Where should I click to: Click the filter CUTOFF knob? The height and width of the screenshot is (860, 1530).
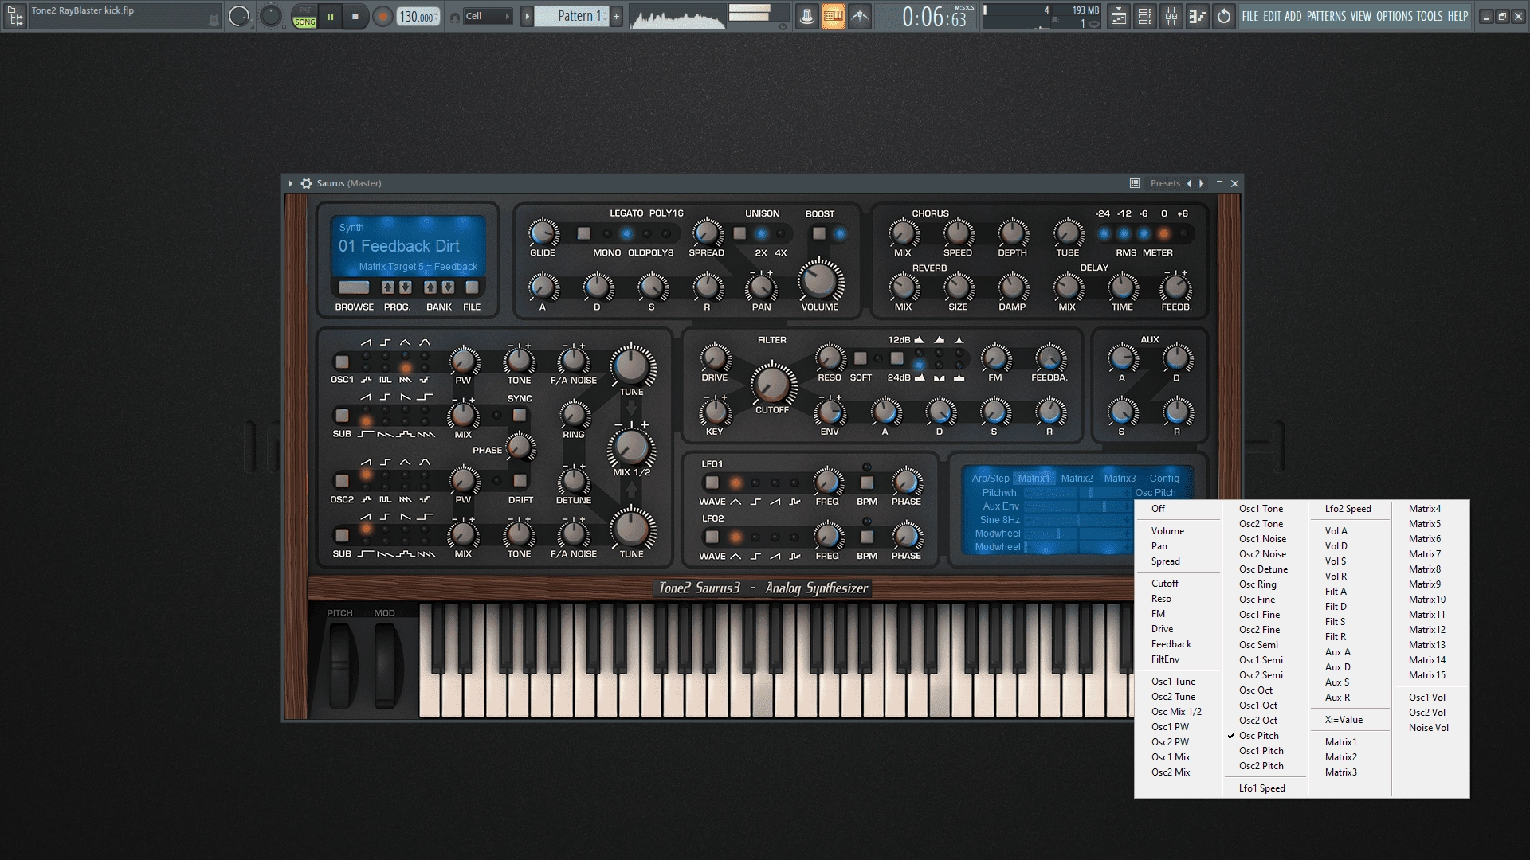(x=771, y=385)
